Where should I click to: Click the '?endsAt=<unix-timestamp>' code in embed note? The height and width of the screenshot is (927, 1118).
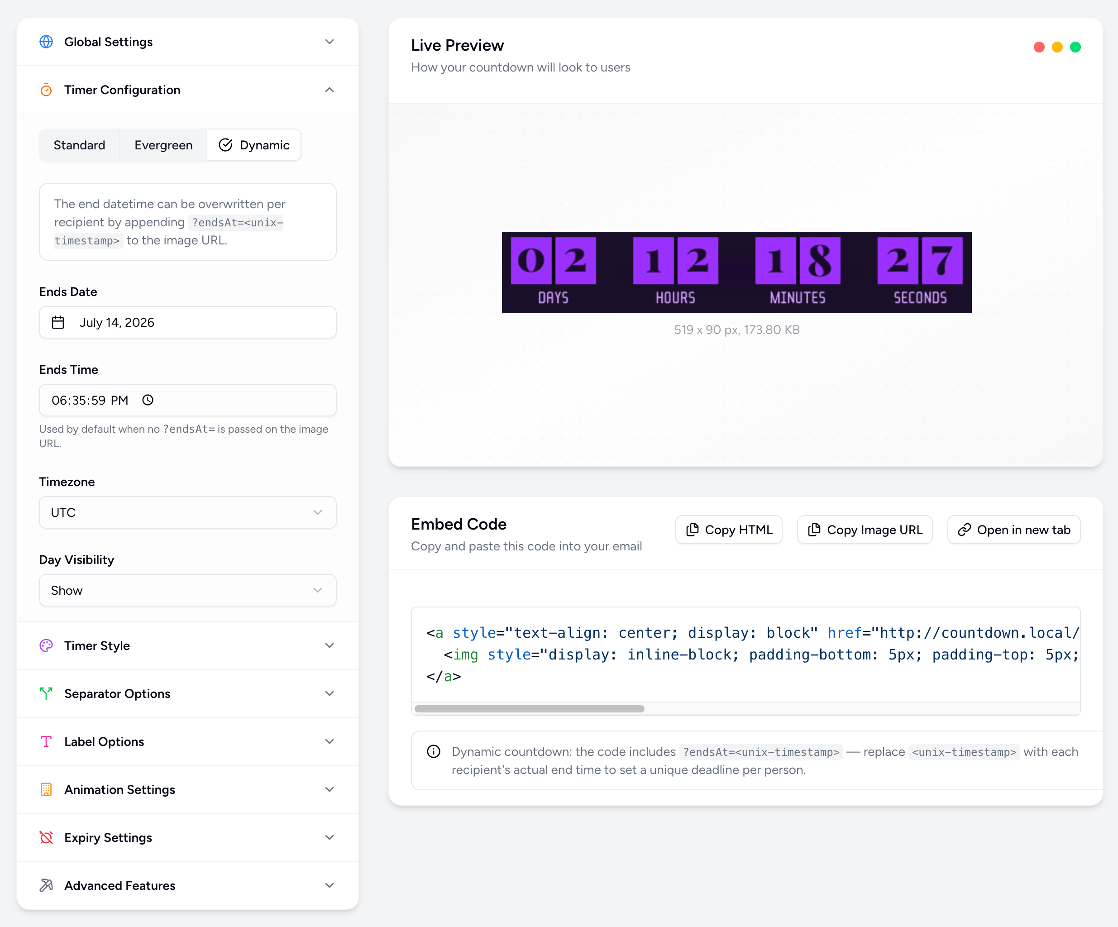[761, 752]
